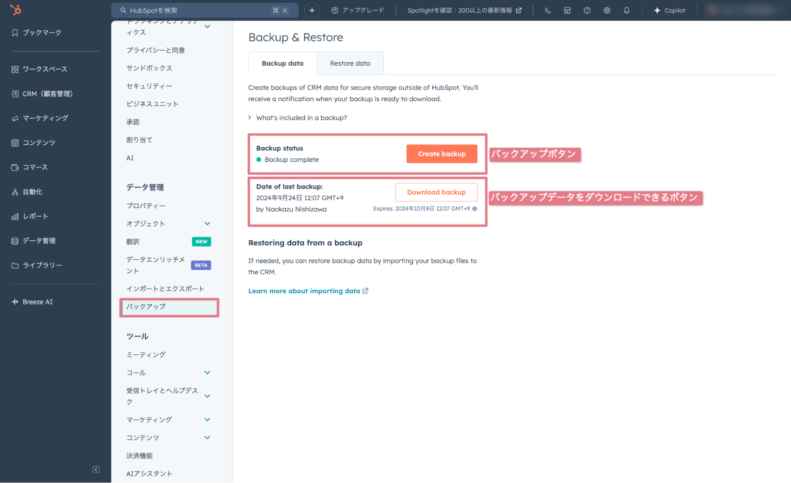Select 割り当て settings item

pos(139,140)
